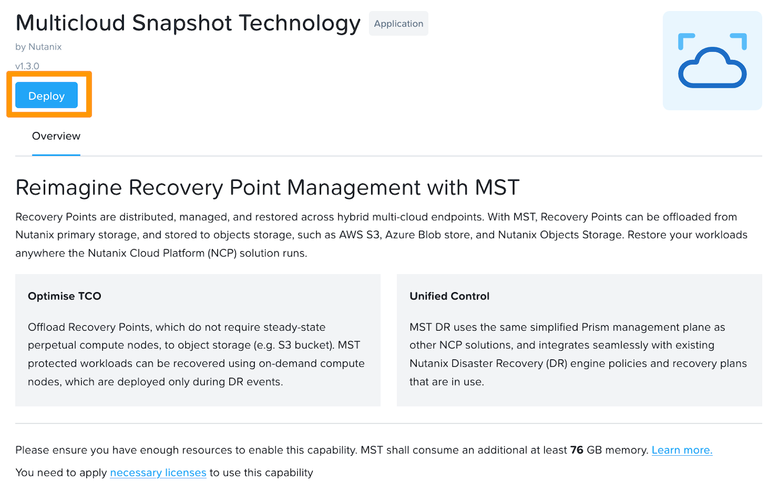Viewport: 779px width, 503px height.
Task: Click the Optimise TCO card
Action: coord(198,340)
